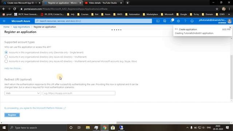Focus the Azure search resources box
The image size is (233, 131).
coord(93,21)
